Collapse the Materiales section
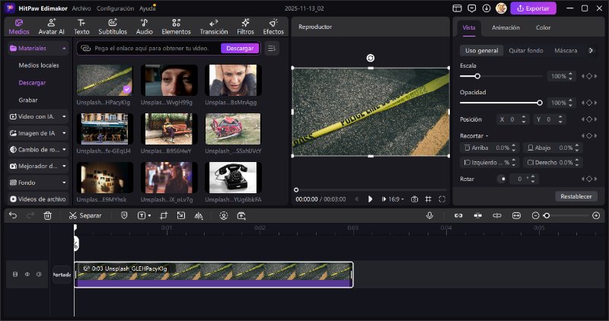 (x=64, y=48)
